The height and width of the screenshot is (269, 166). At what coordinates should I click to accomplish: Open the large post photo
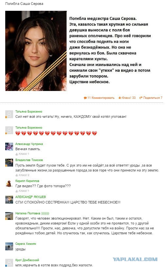coord(36,51)
